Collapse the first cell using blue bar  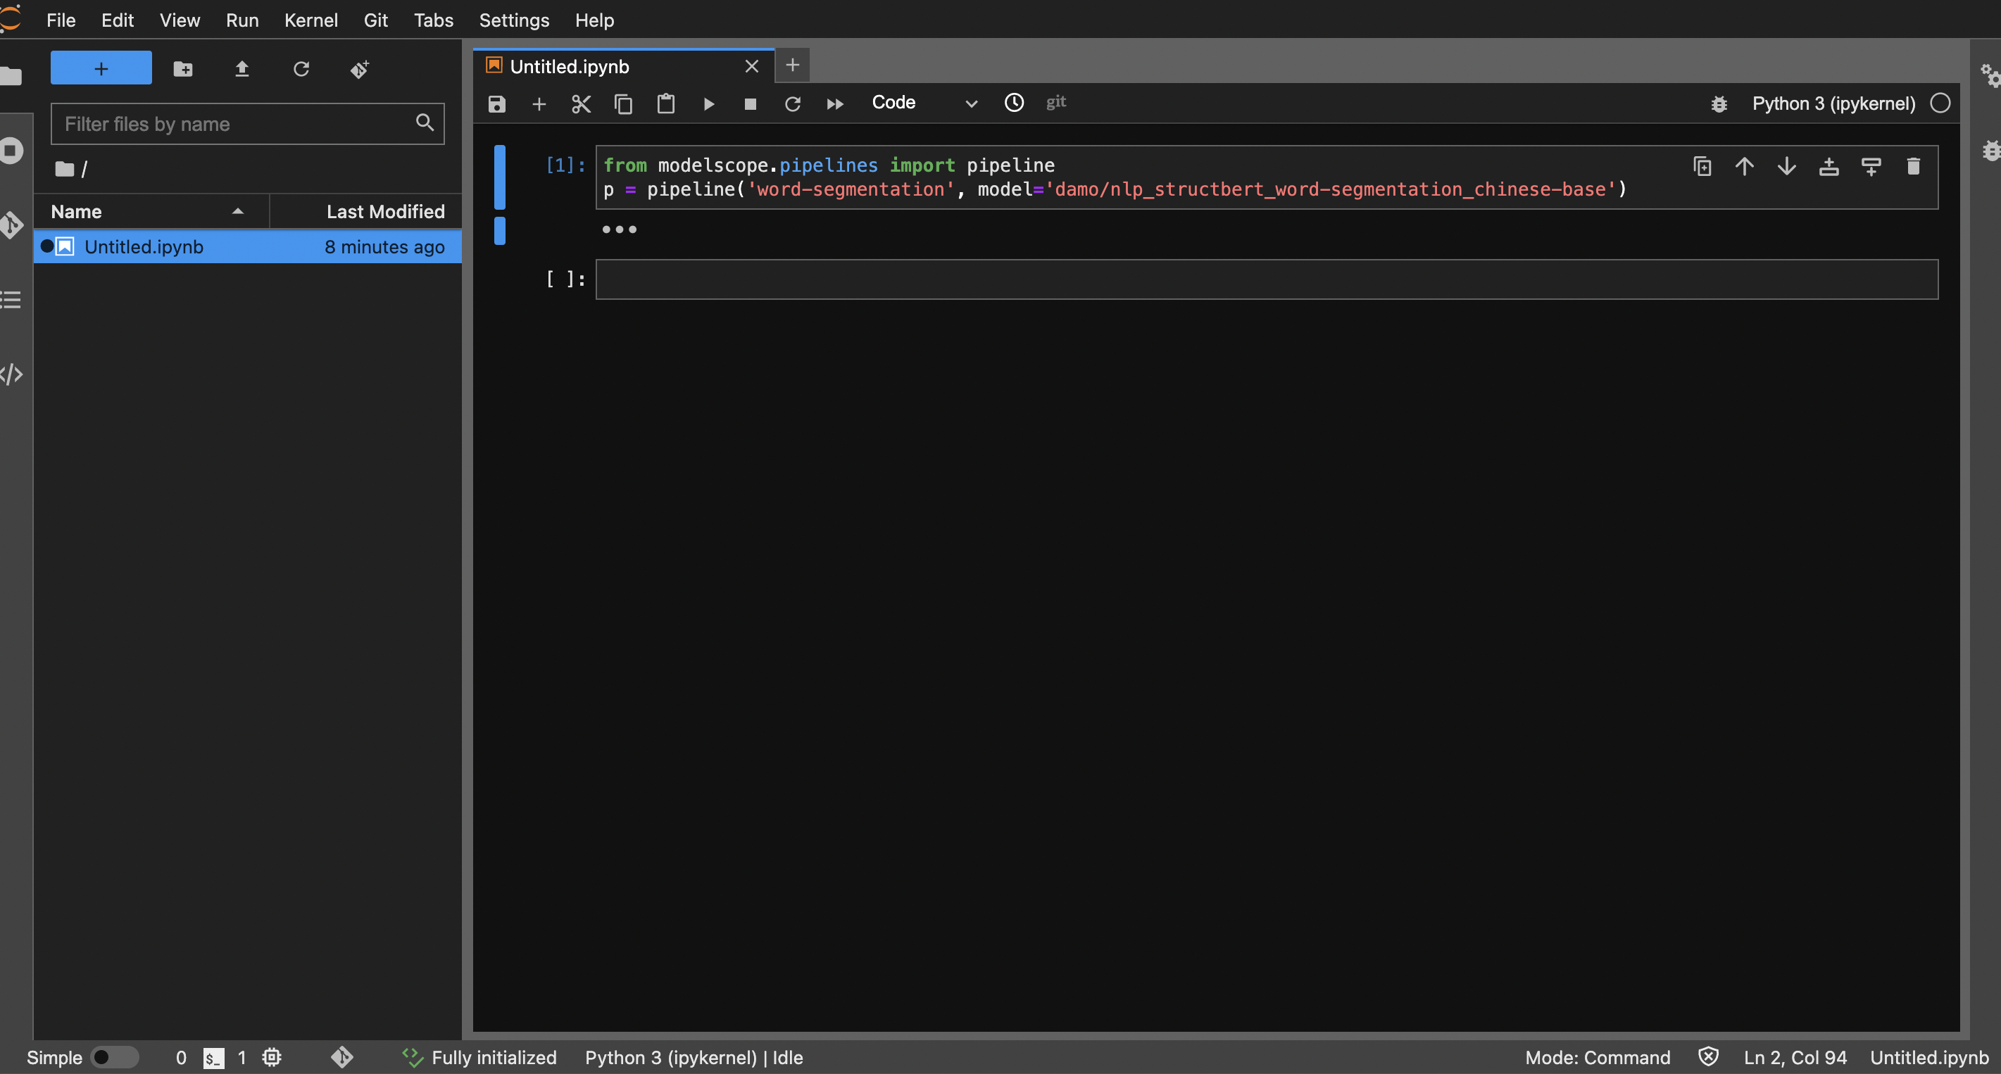click(499, 177)
